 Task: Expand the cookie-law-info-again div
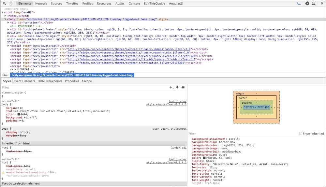[8, 36]
